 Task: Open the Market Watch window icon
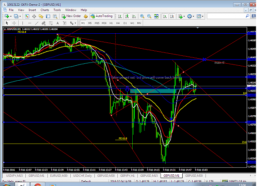[27, 16]
